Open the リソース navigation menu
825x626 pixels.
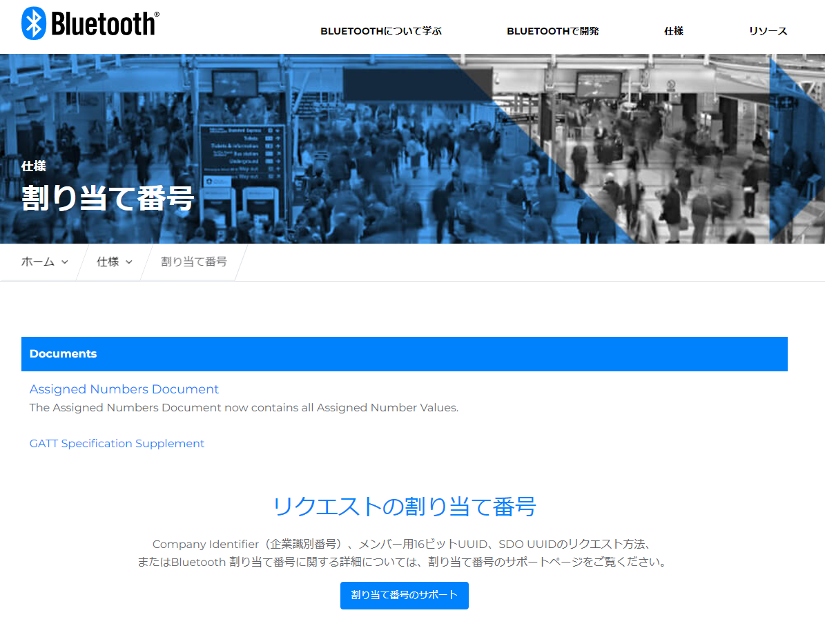(768, 31)
